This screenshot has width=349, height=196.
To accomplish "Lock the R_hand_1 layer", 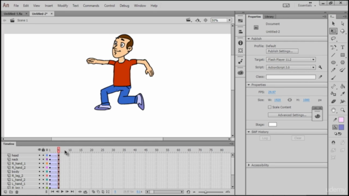I will click(x=43, y=163).
